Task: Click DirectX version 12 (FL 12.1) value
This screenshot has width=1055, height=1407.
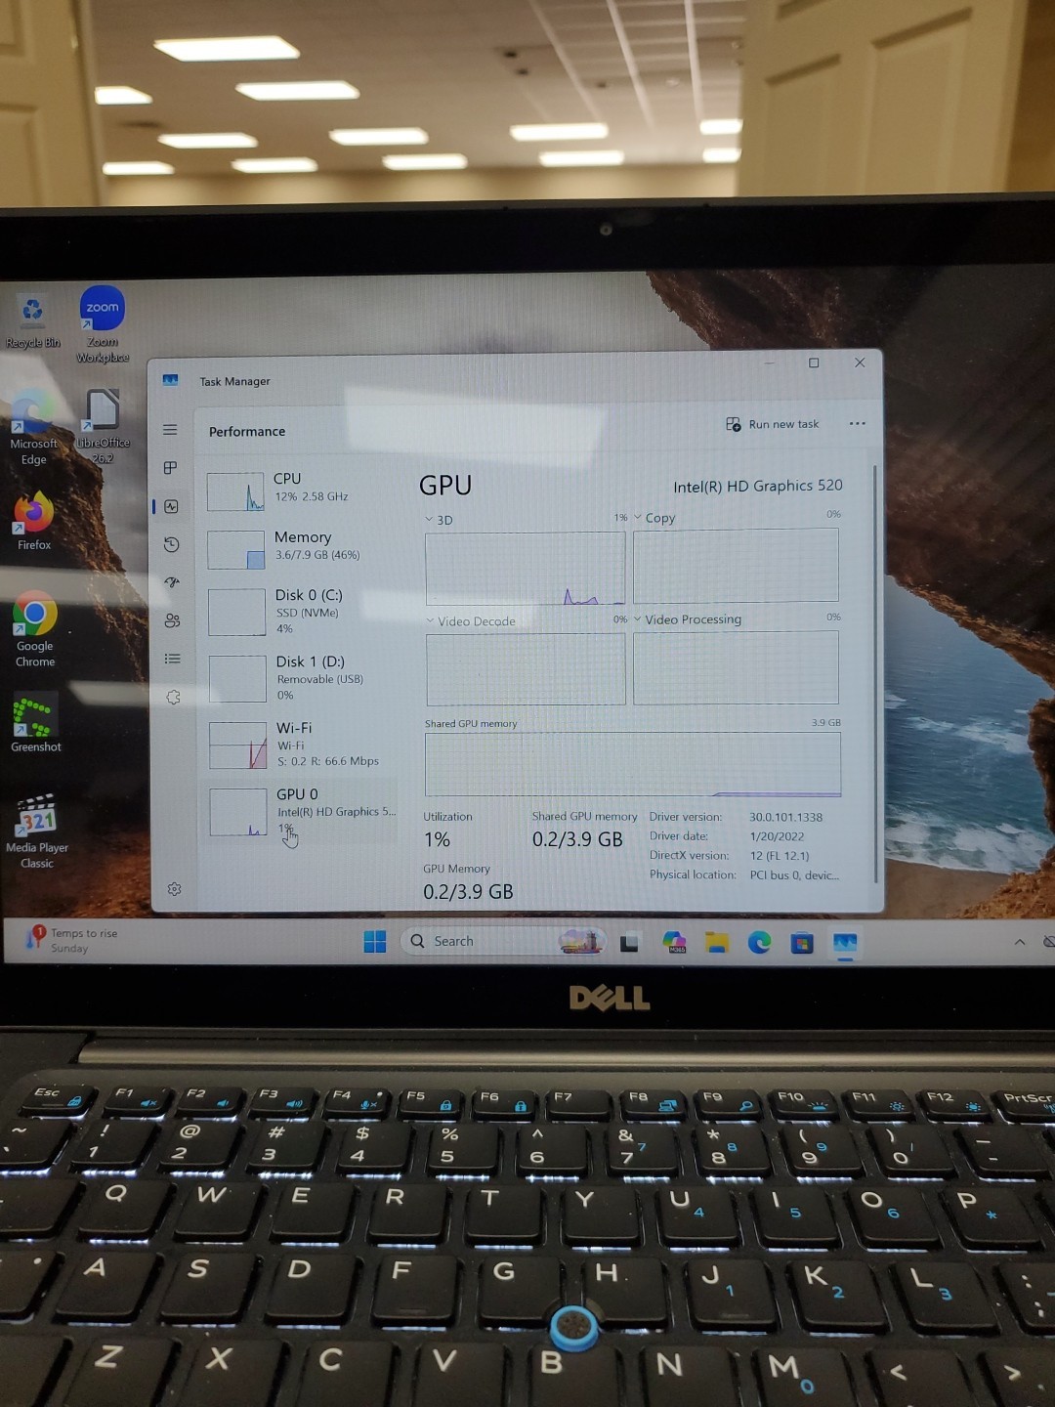Action: [780, 856]
